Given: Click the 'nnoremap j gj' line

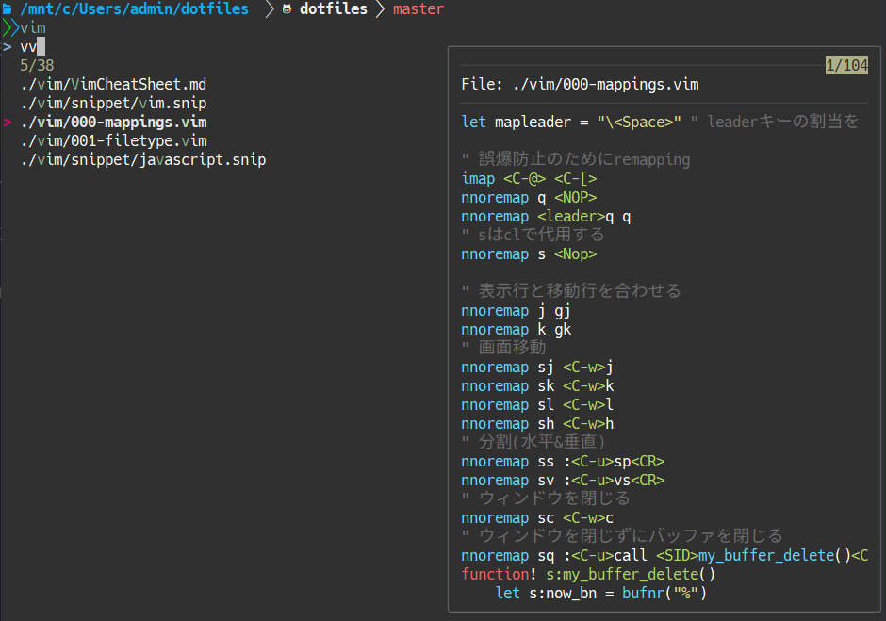Looking at the screenshot, I should pos(516,310).
